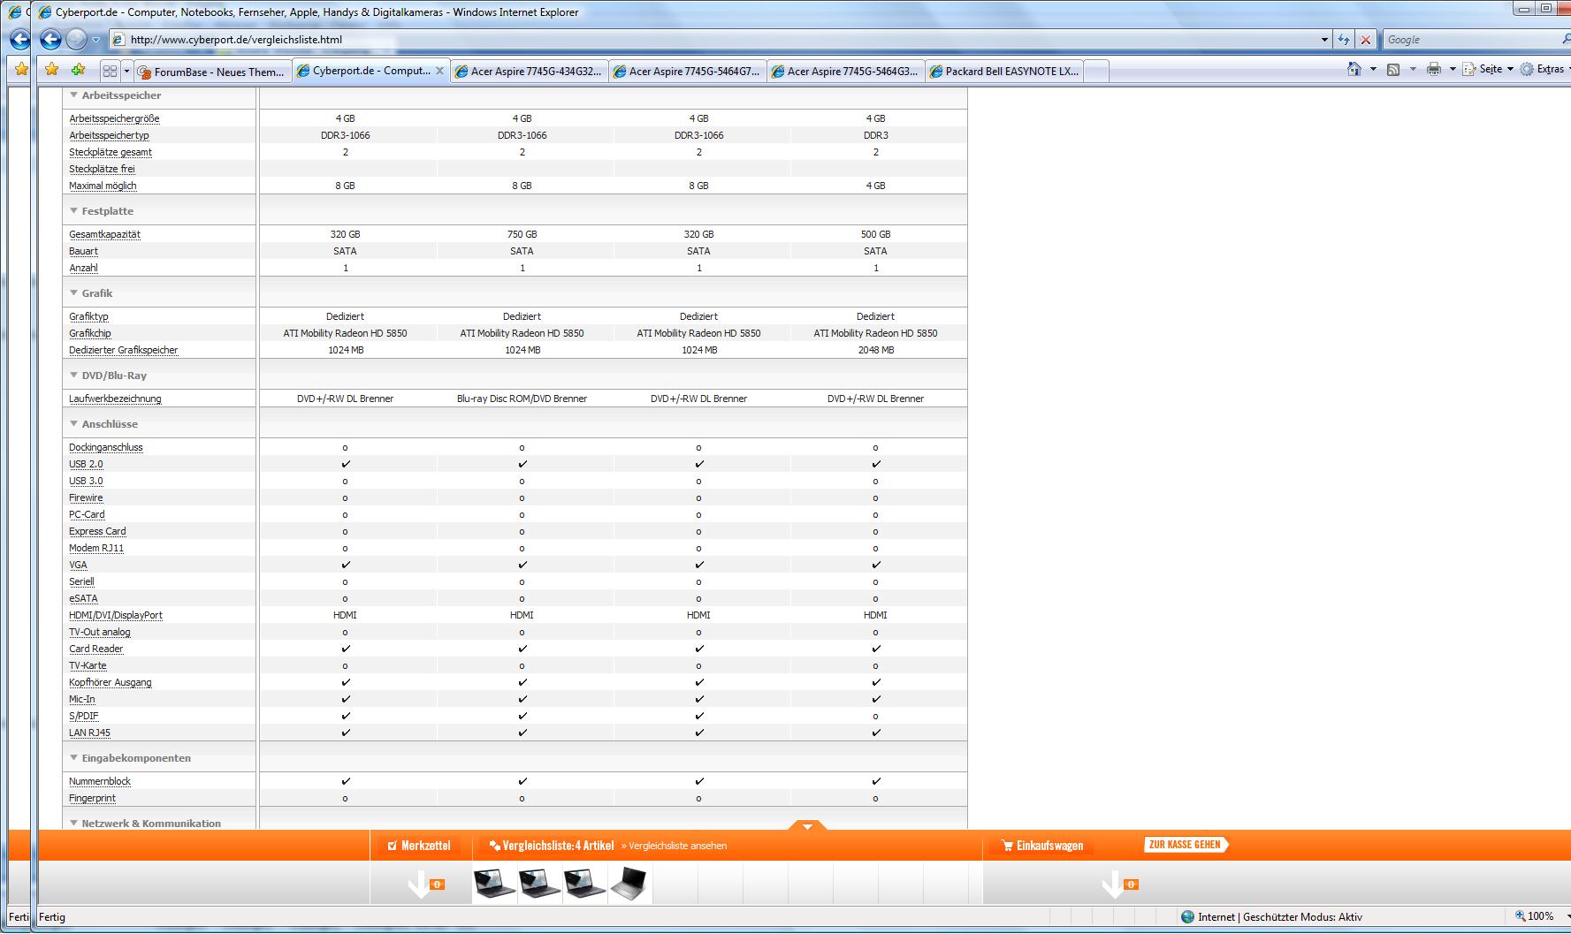Image resolution: width=1571 pixels, height=934 pixels.
Task: Click the red Stop loading icon
Action: click(1366, 40)
